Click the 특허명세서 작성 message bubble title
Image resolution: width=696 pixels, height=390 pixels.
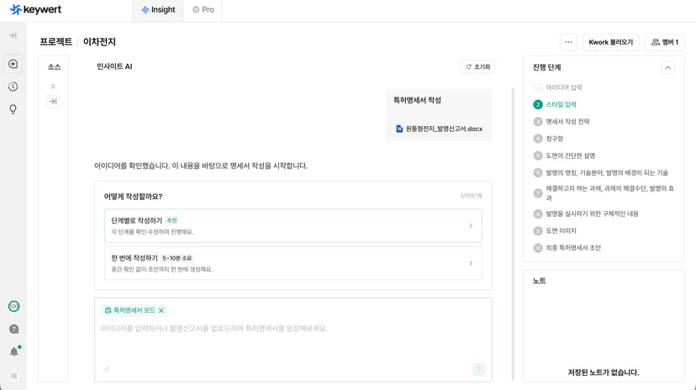coord(417,100)
